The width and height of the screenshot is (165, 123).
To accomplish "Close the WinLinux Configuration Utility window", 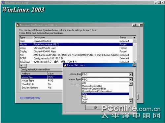I will point(141,25).
